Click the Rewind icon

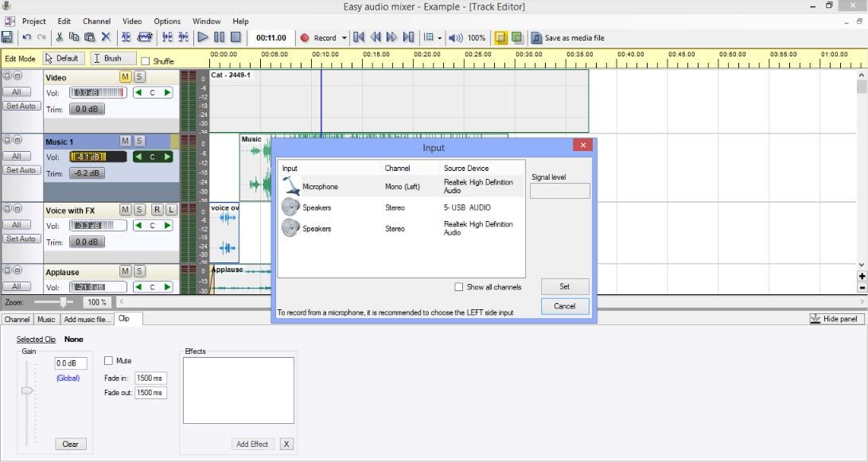click(376, 37)
